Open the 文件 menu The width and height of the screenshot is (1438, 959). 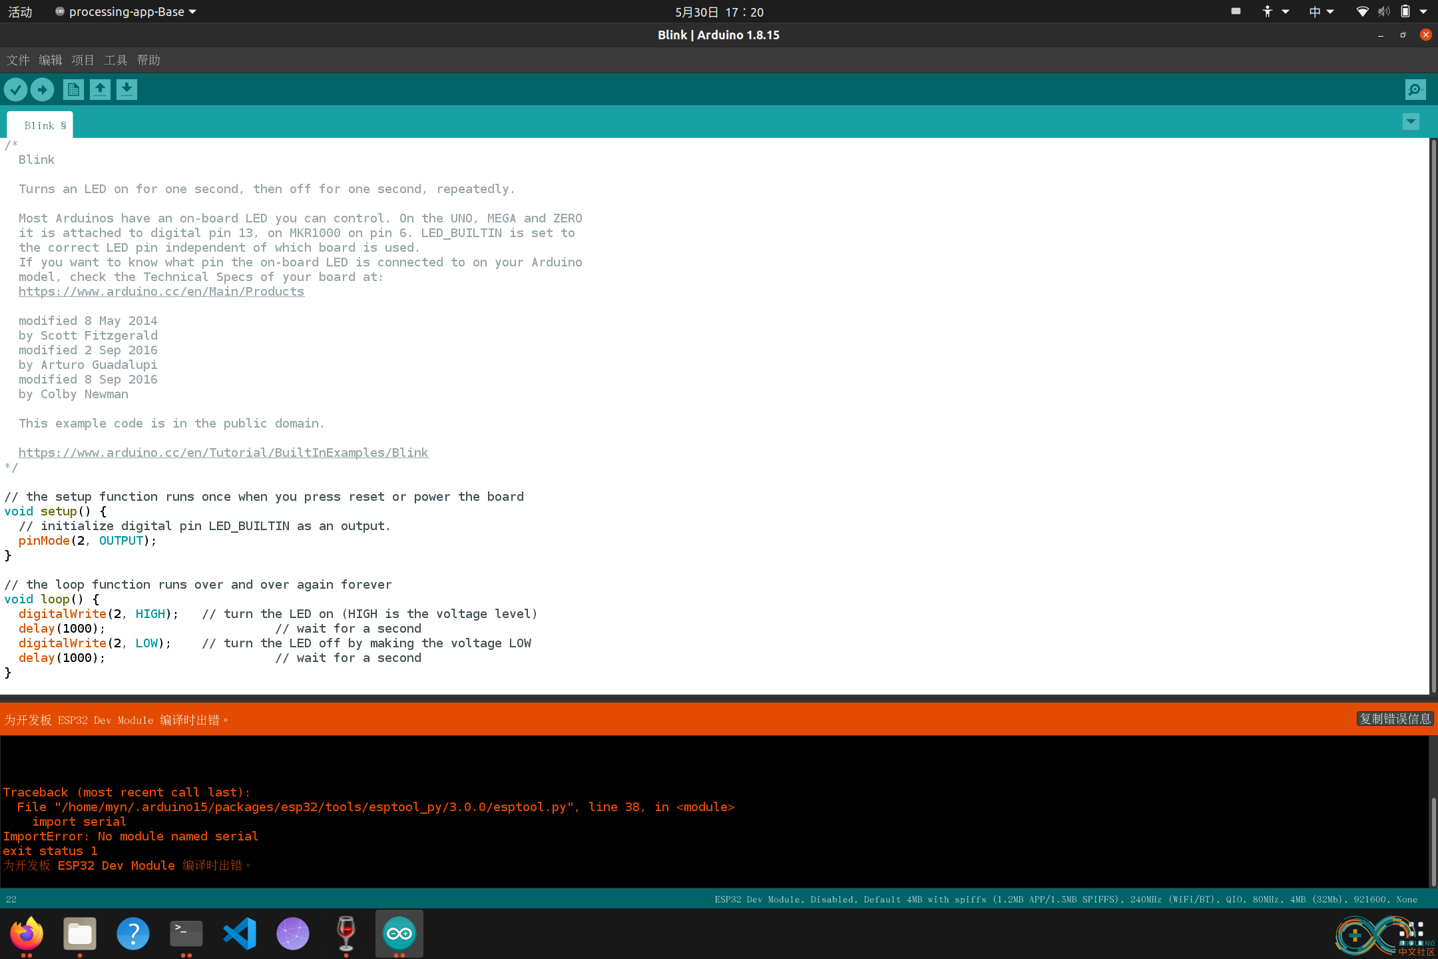[x=18, y=60]
